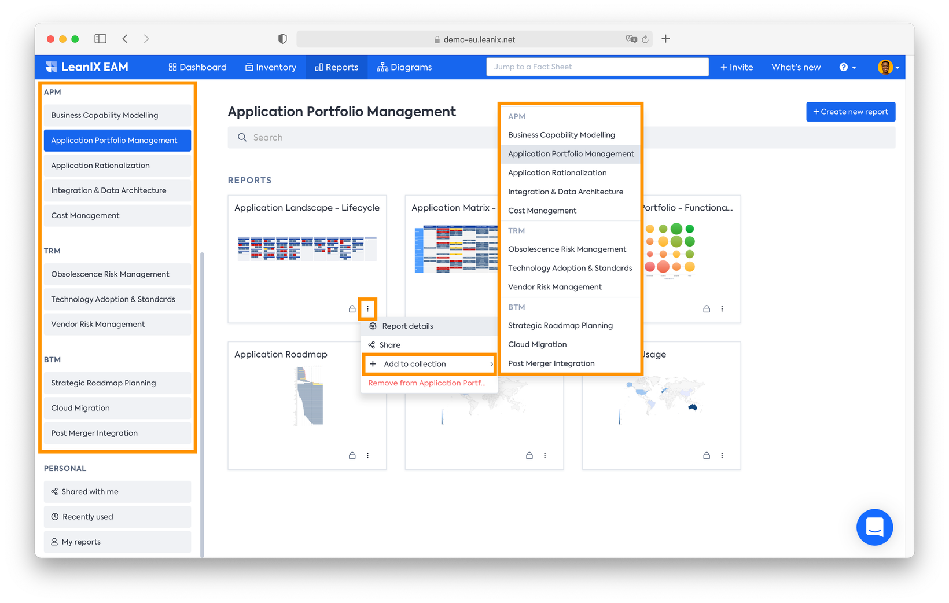Open Application Rationalization in sidebar

point(117,166)
